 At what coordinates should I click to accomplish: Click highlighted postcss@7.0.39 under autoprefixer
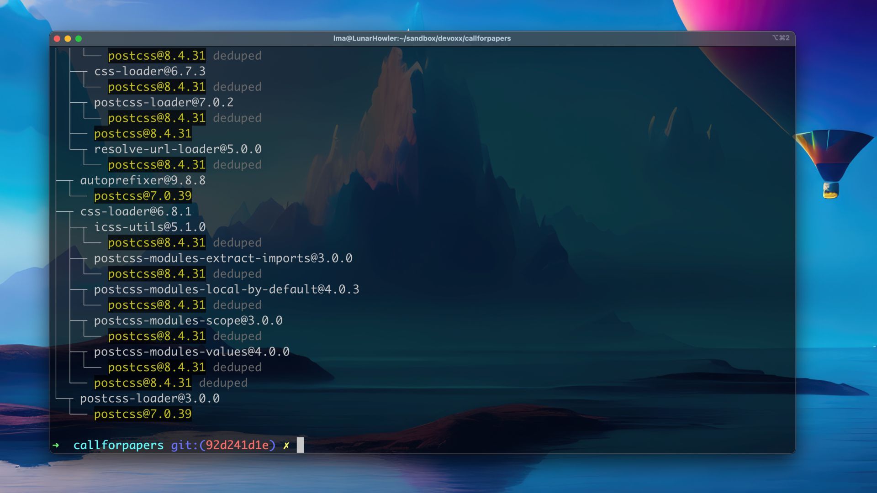(143, 196)
